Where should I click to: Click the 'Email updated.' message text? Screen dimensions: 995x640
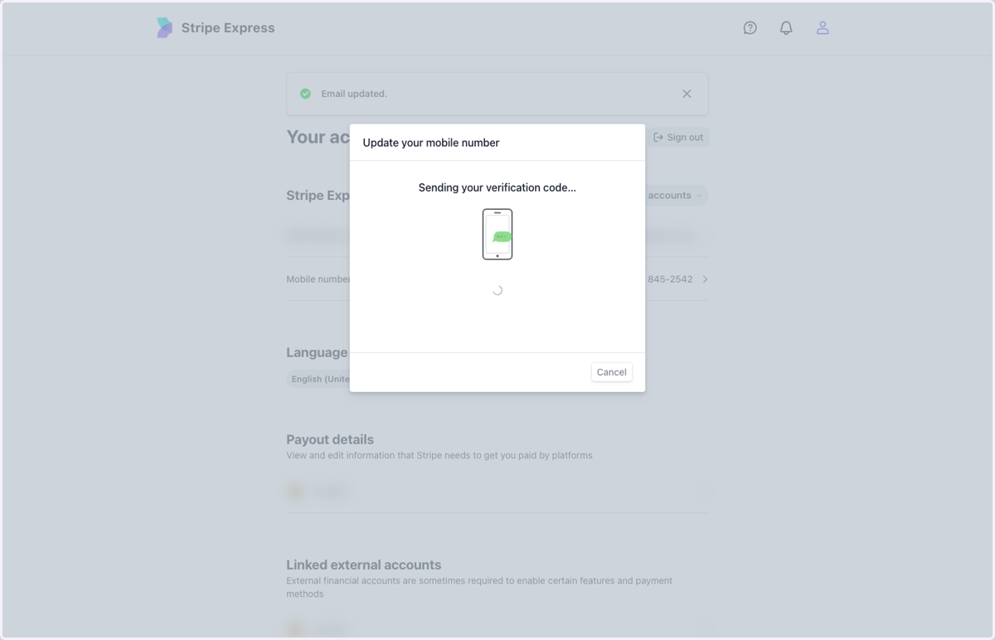click(x=354, y=94)
